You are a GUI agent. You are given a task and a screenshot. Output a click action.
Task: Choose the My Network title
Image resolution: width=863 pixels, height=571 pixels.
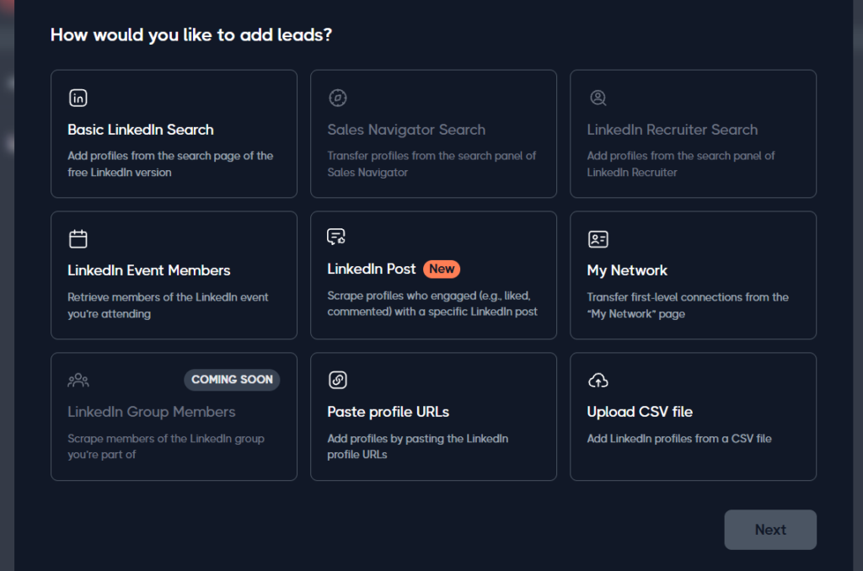point(627,270)
